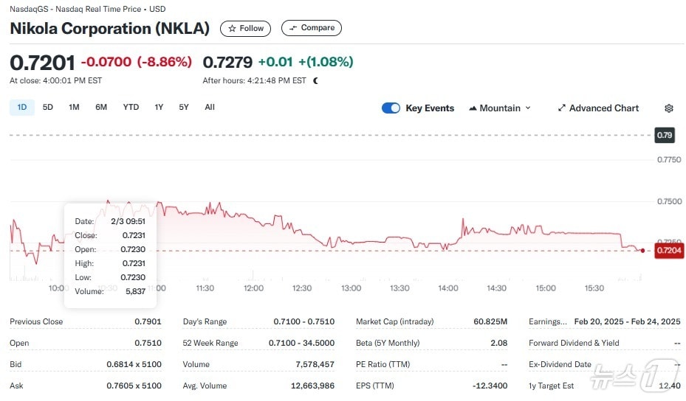Viewport: 686px width, 401px height.
Task: Toggle the Key Events switch
Action: [391, 108]
